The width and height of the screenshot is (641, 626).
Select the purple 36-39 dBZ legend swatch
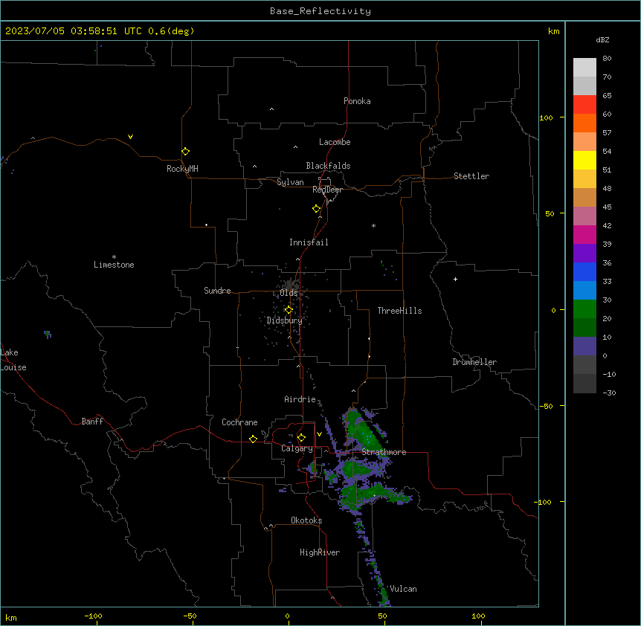click(584, 254)
